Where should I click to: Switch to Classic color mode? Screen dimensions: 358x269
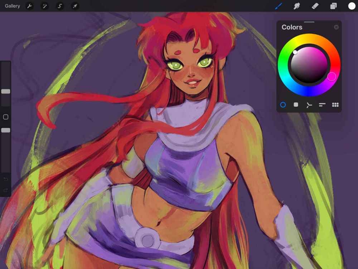pos(296,105)
